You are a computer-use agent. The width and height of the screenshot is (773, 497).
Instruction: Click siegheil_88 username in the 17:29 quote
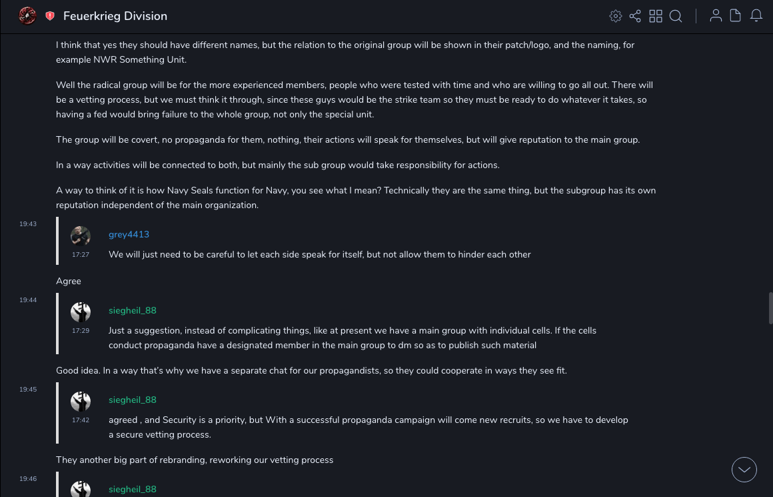(x=133, y=311)
